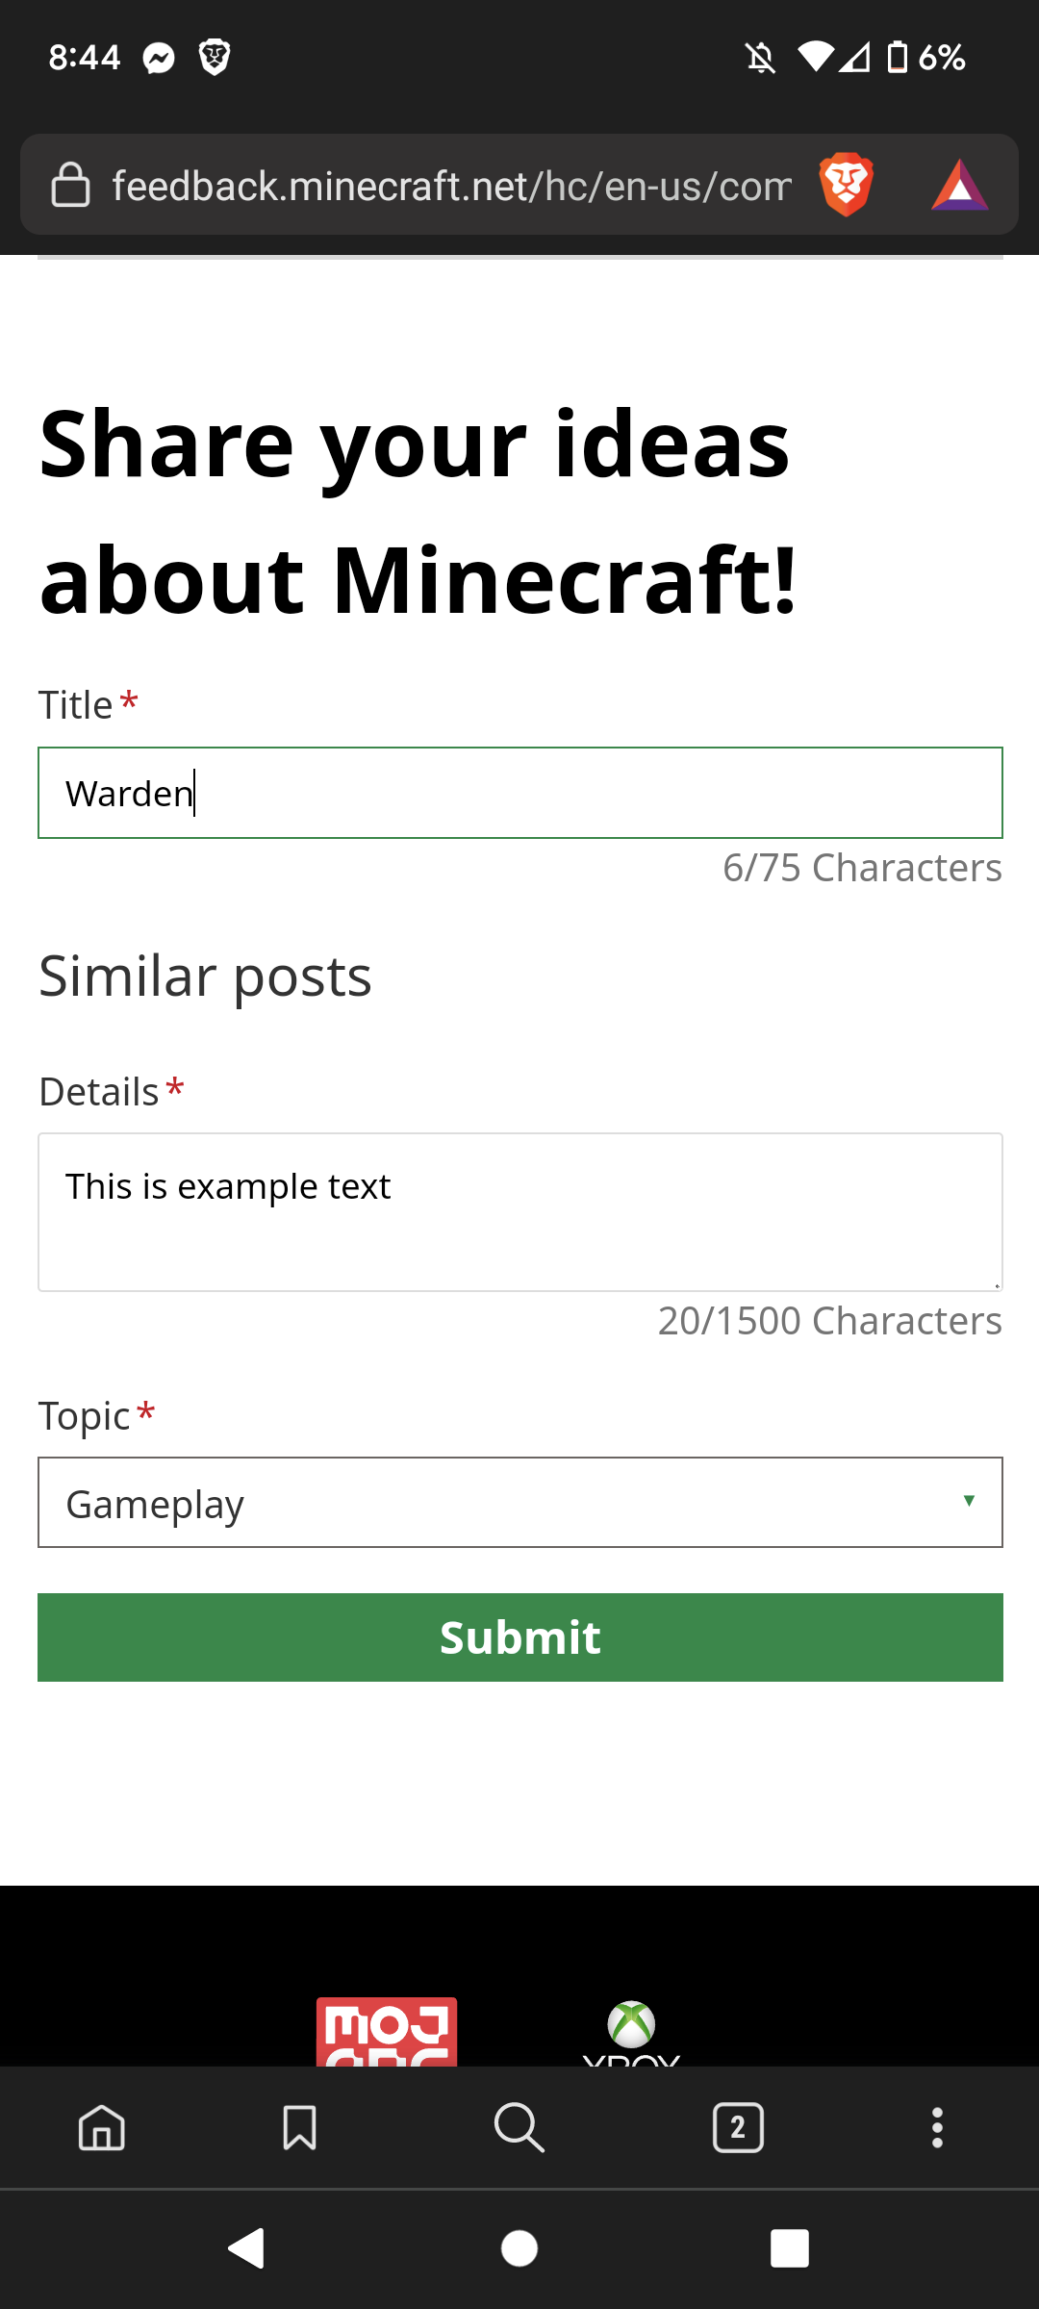The width and height of the screenshot is (1039, 2309).
Task: Open the bookmark icon in bottom bar
Action: (299, 2127)
